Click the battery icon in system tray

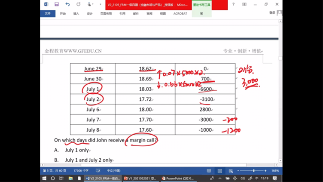(x=227, y=178)
